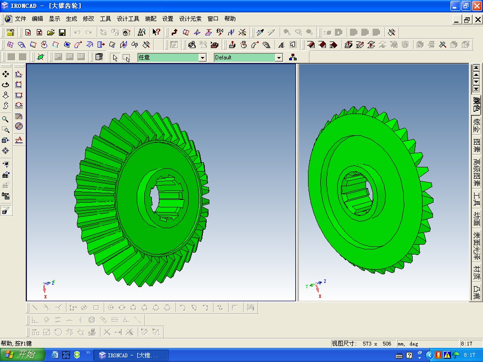Viewport: 483px width, 362px height.
Task: Click the spin shape icon
Action: tap(244, 45)
